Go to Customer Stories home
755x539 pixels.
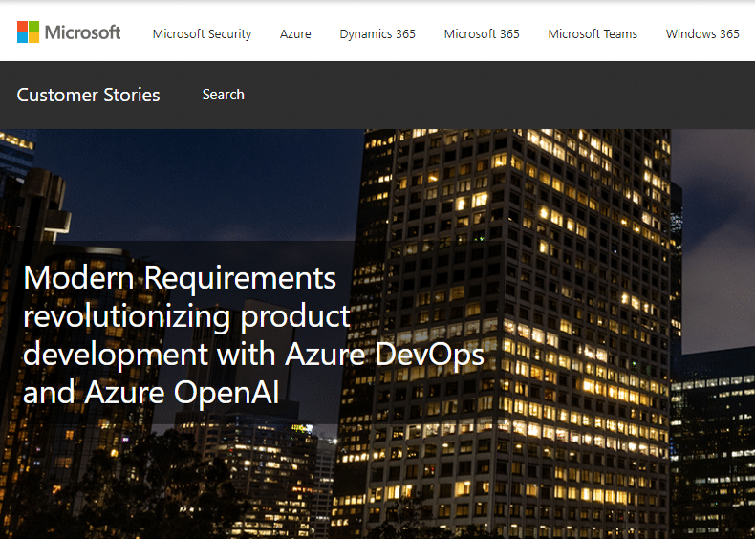point(88,95)
